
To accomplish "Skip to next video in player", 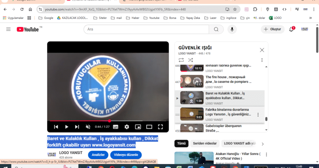I will click(x=77, y=127).
